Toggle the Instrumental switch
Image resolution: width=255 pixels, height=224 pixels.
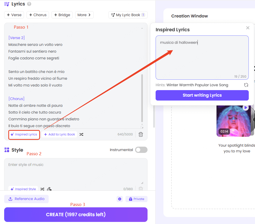click(x=141, y=150)
